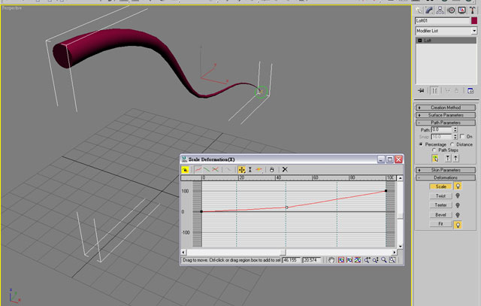Click the Previous Shape button
This screenshot has width=481, height=306.
click(x=448, y=159)
